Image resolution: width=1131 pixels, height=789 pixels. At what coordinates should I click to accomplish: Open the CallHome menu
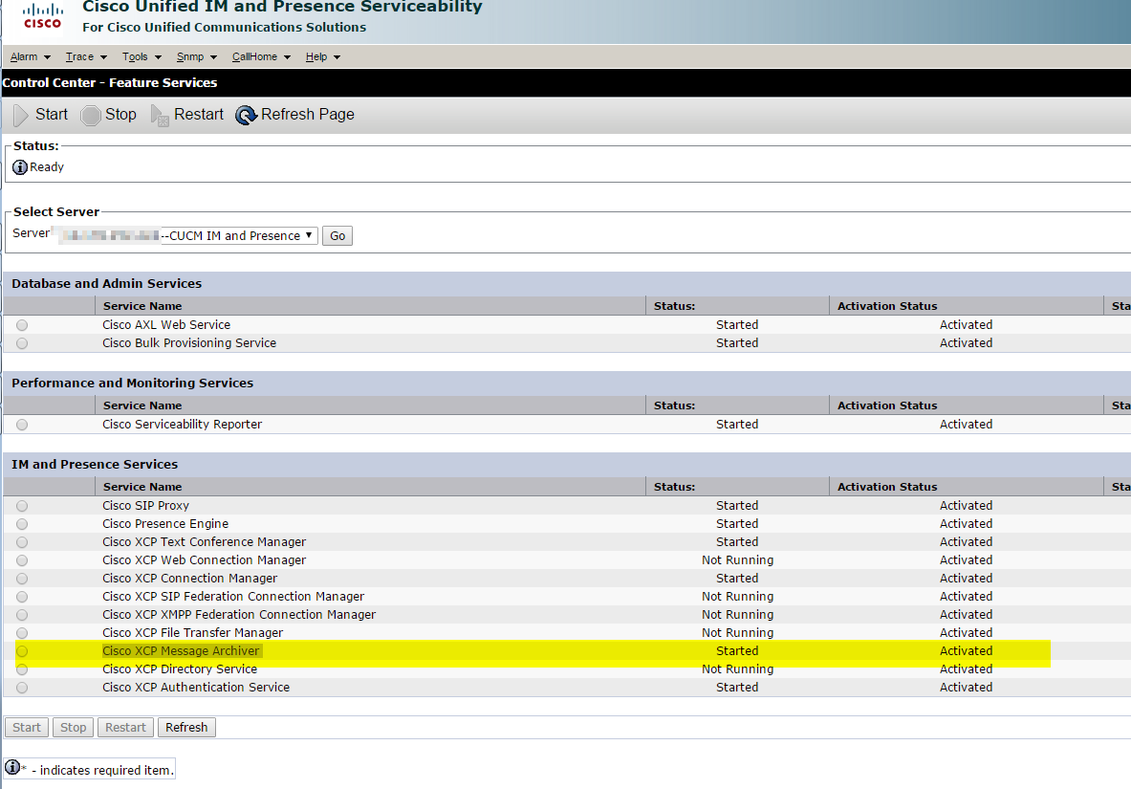261,57
